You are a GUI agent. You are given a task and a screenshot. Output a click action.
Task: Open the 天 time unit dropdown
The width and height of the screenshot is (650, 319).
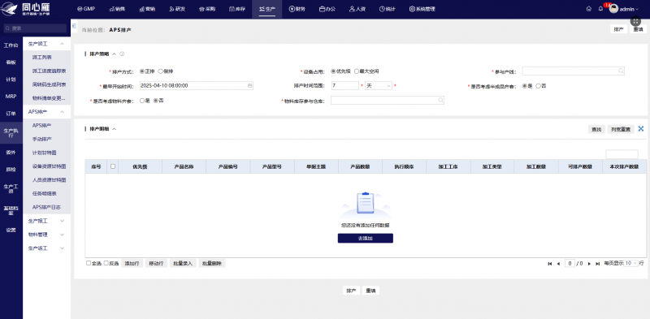pyautogui.click(x=379, y=86)
